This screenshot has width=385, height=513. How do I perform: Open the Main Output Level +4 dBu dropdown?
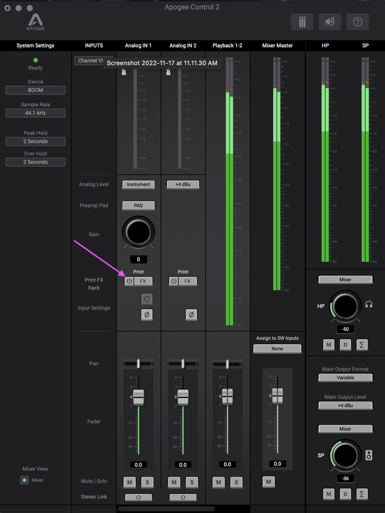345,405
